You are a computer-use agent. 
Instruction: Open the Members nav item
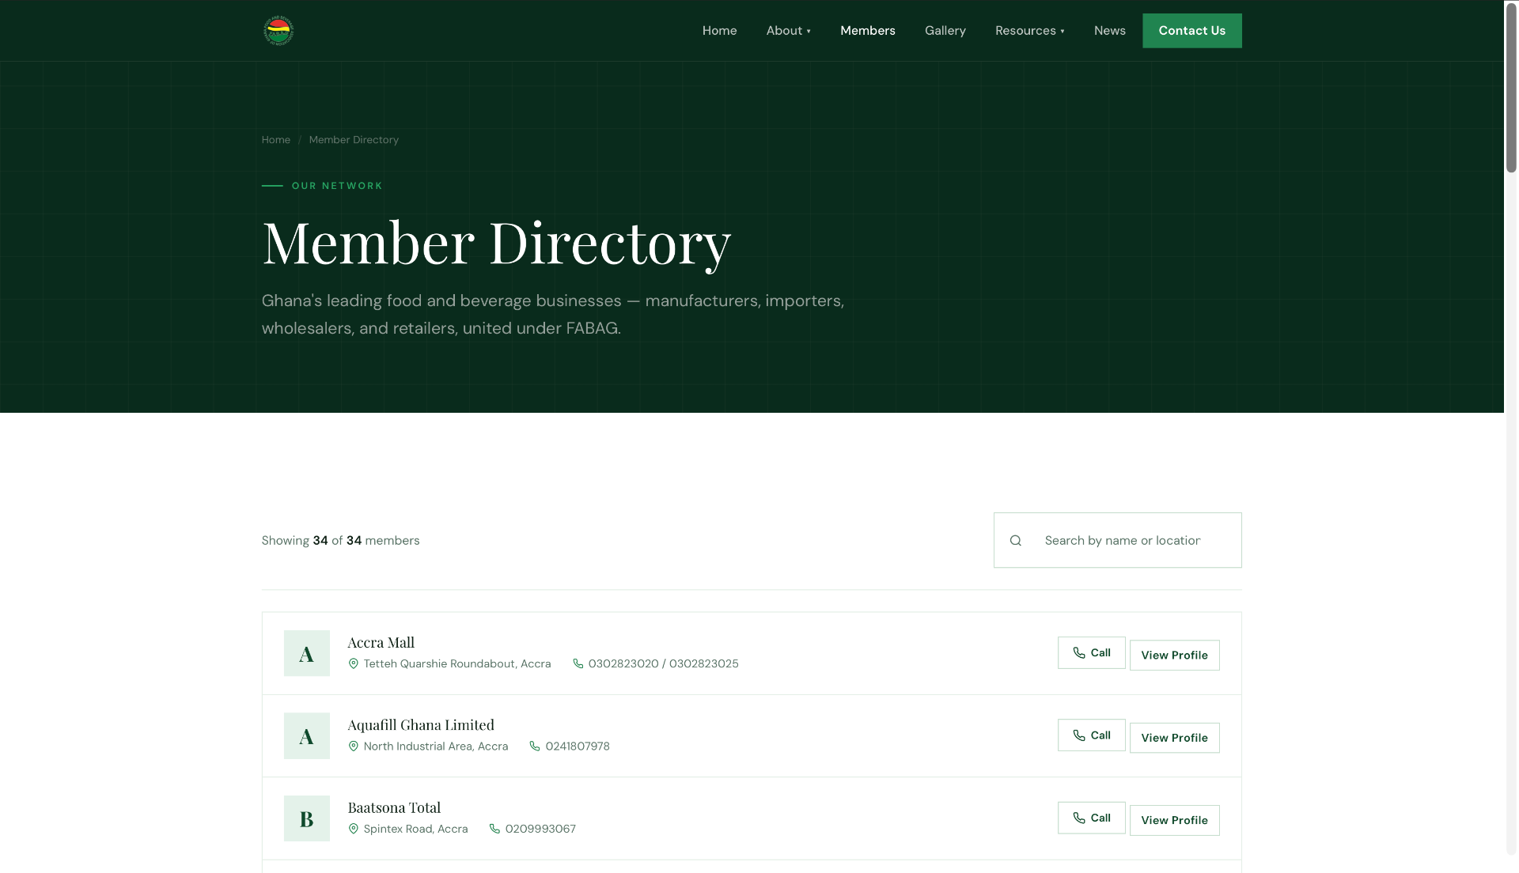(x=868, y=31)
